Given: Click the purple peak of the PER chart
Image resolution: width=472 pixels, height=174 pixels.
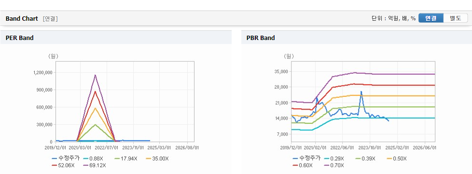Looking at the screenshot, I should [95, 75].
